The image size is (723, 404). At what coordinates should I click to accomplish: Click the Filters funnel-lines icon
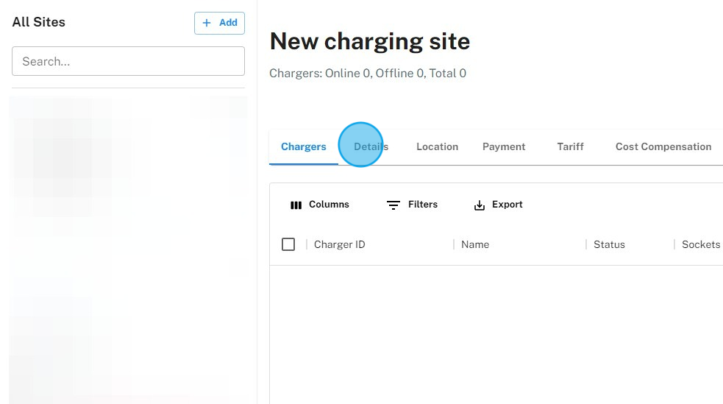[x=393, y=205]
